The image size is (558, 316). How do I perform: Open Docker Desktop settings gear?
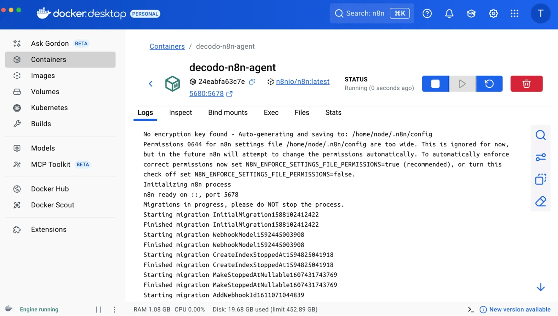tap(493, 14)
